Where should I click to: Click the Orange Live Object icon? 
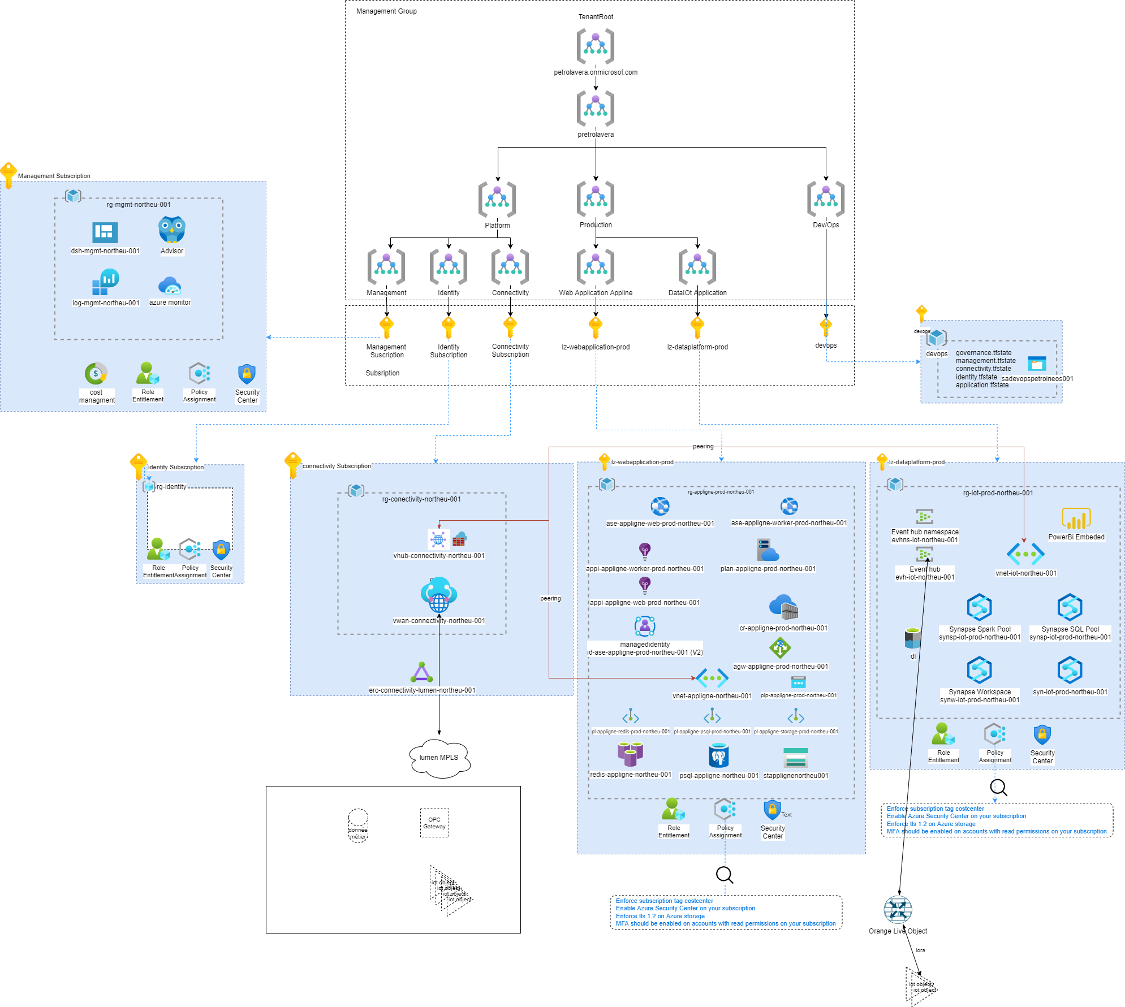[898, 910]
